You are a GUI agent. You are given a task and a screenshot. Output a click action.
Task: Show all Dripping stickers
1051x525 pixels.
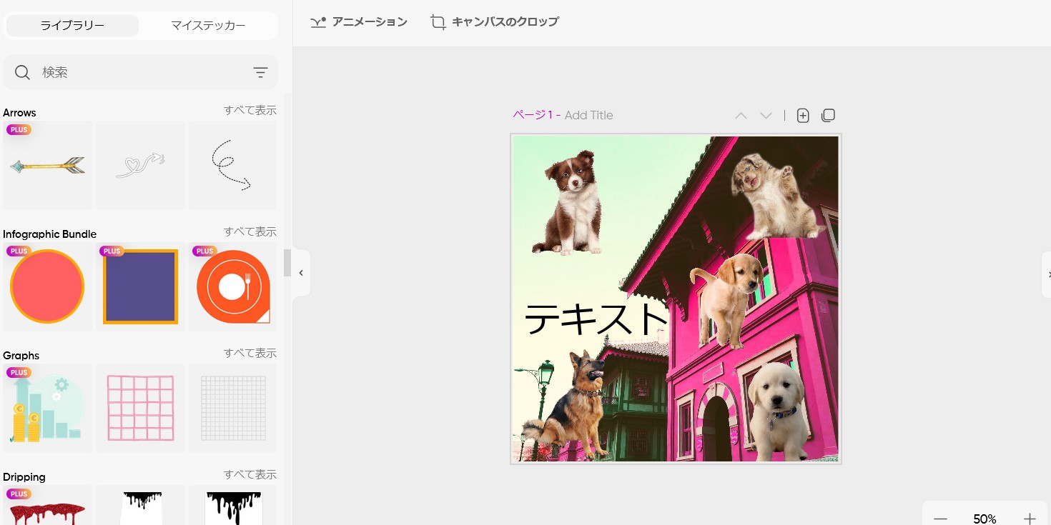(250, 474)
